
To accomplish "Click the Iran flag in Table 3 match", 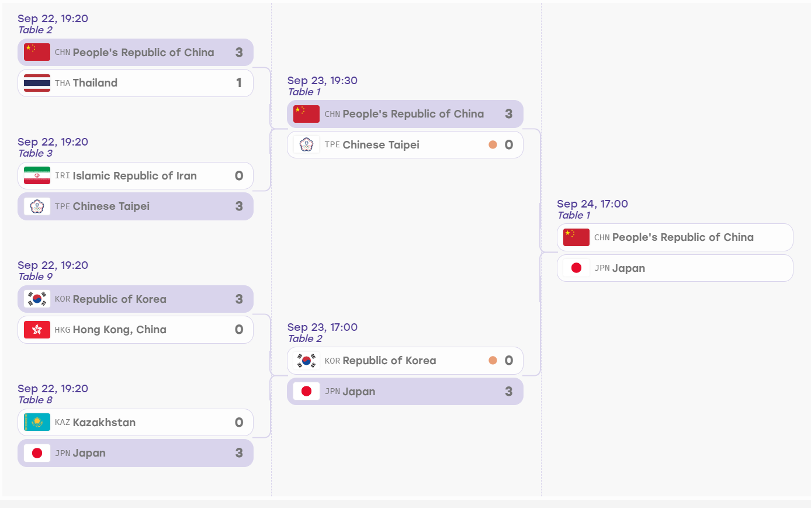I will point(37,176).
